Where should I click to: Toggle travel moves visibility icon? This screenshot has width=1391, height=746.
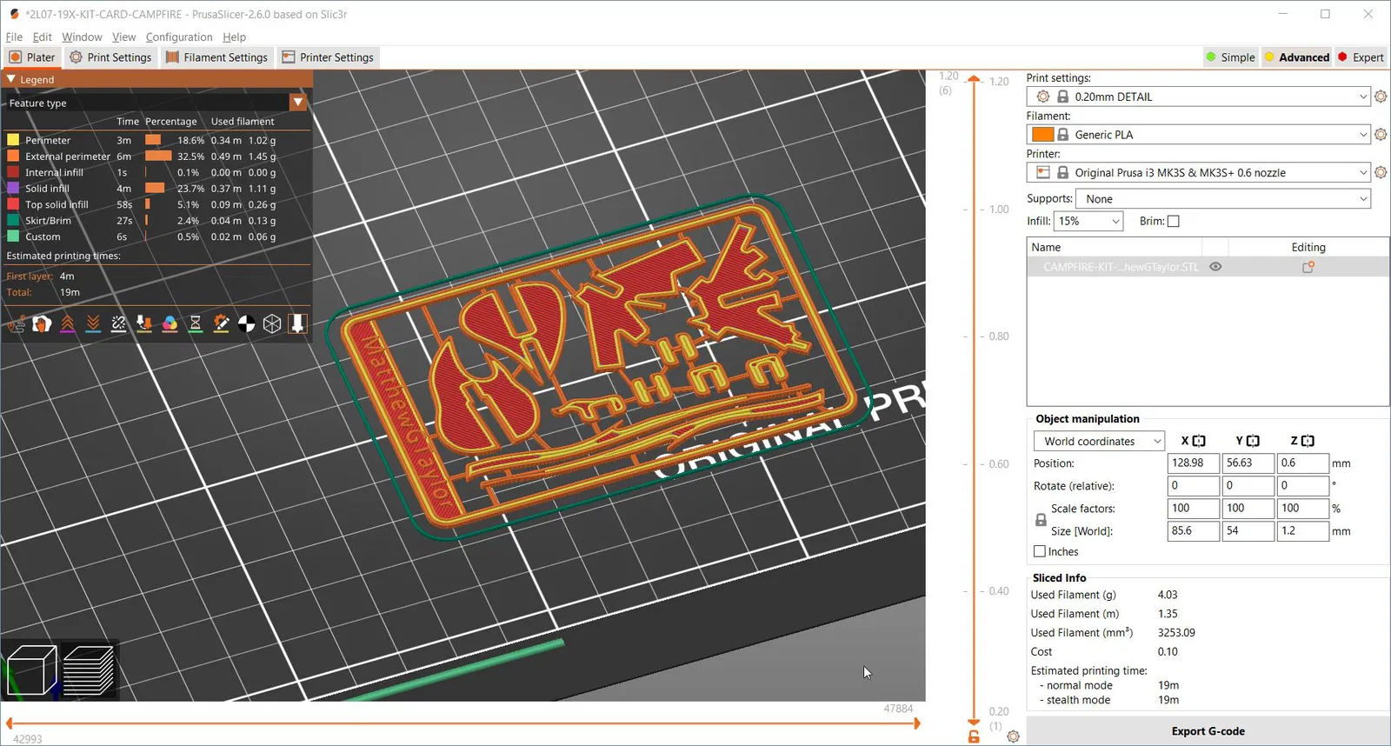[x=17, y=324]
